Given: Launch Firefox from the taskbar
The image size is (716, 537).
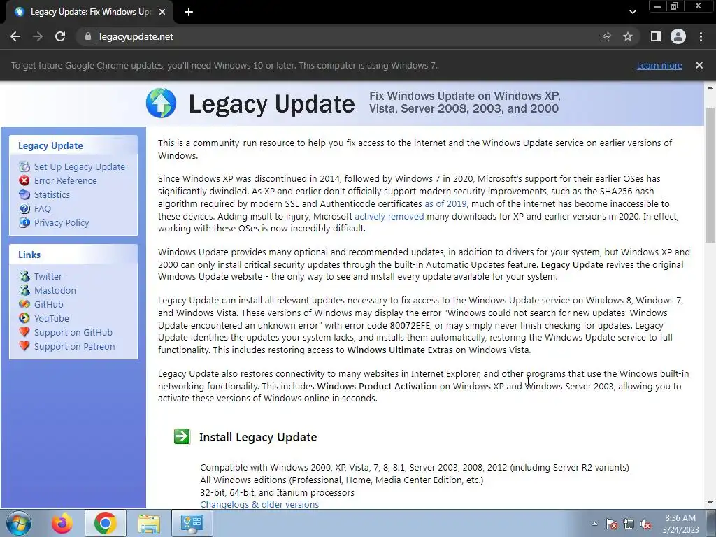Looking at the screenshot, I should 62,523.
